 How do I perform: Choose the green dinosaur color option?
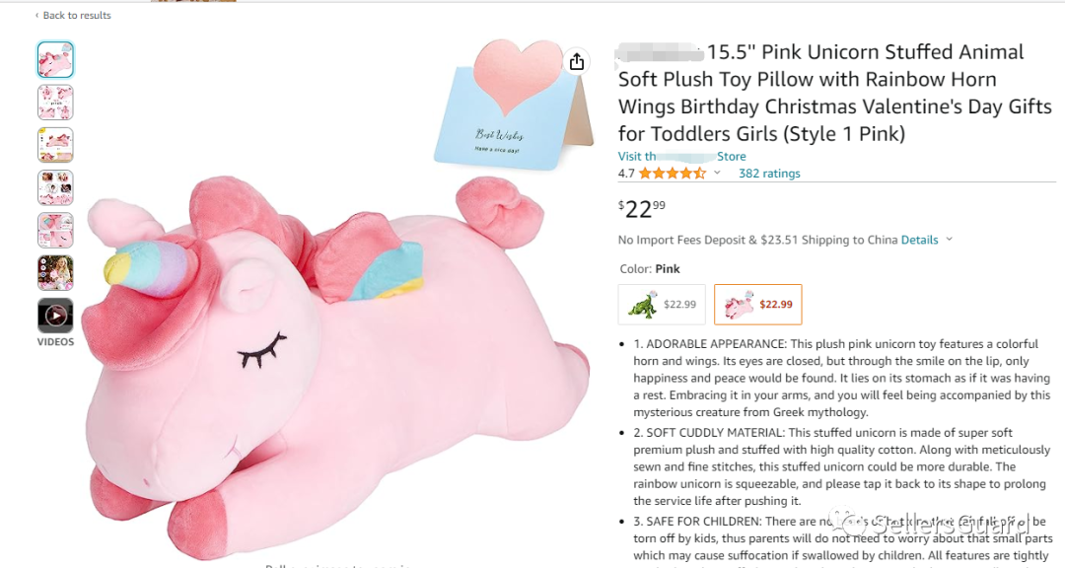662,304
